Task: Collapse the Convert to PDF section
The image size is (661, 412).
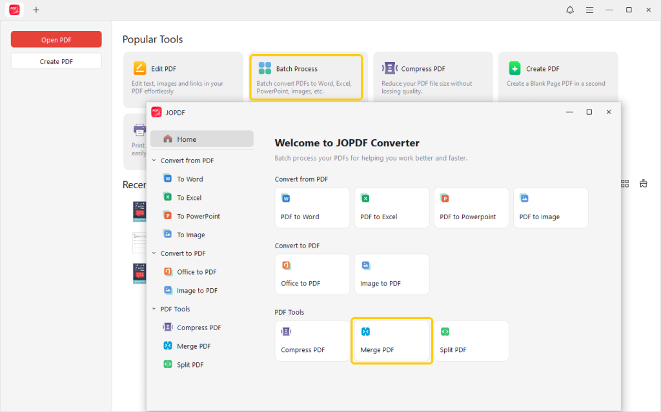Action: (154, 253)
